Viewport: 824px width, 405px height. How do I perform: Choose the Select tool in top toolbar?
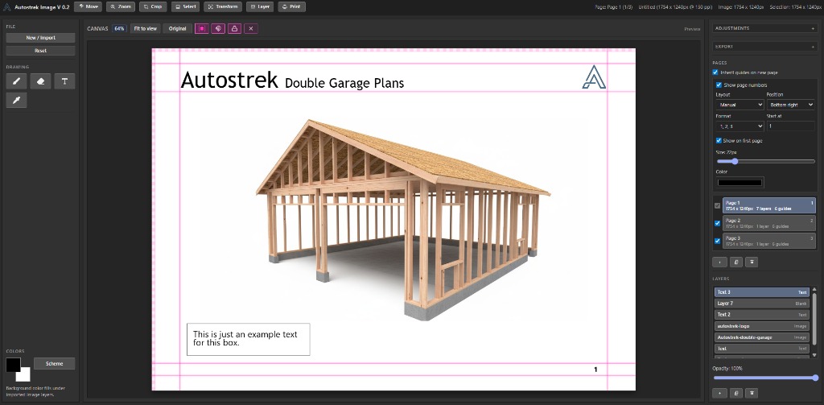[x=186, y=6]
